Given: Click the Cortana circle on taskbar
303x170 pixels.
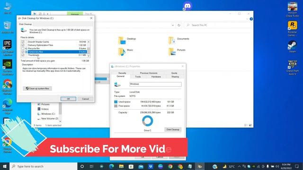Looking at the screenshot, I should (82, 166).
